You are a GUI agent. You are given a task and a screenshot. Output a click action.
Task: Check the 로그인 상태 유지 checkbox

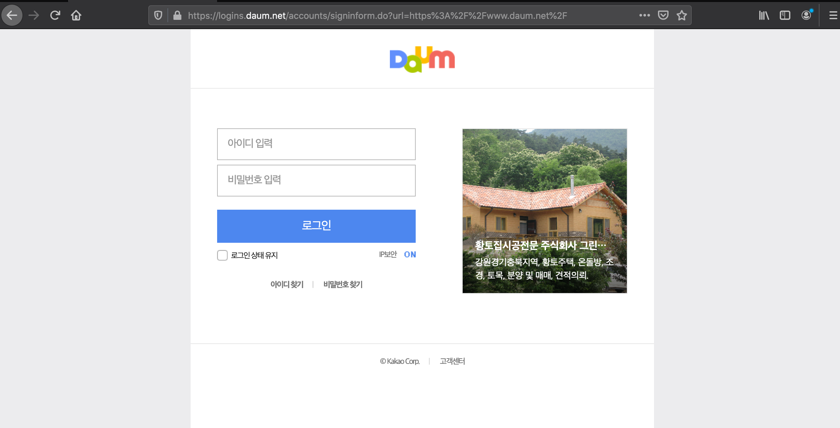pos(222,255)
